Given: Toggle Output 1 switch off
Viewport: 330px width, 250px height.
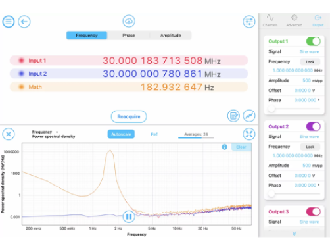Looking at the screenshot, I should (x=314, y=41).
